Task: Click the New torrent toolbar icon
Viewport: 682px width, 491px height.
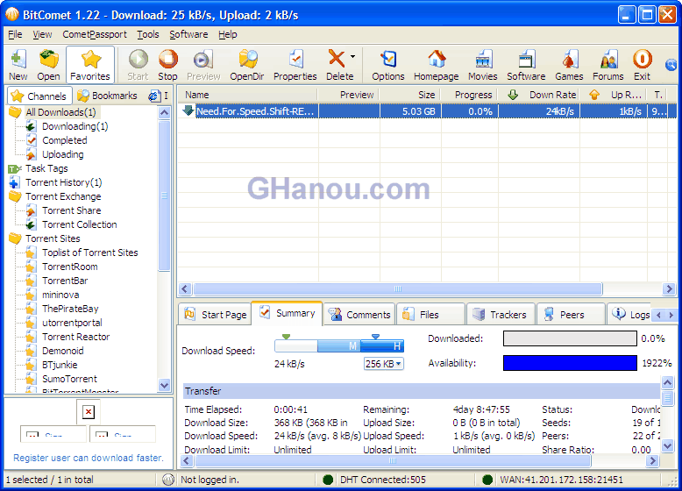Action: point(18,65)
